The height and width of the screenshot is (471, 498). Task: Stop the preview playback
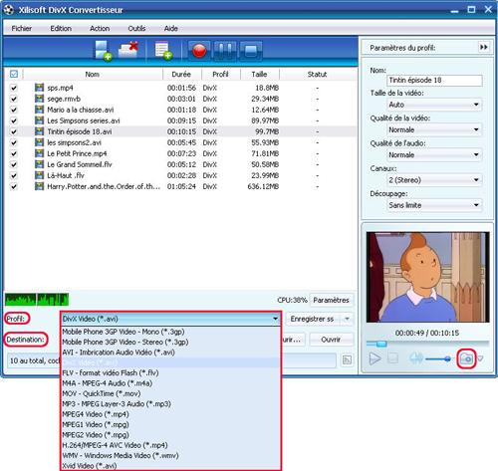pyautogui.click(x=392, y=358)
